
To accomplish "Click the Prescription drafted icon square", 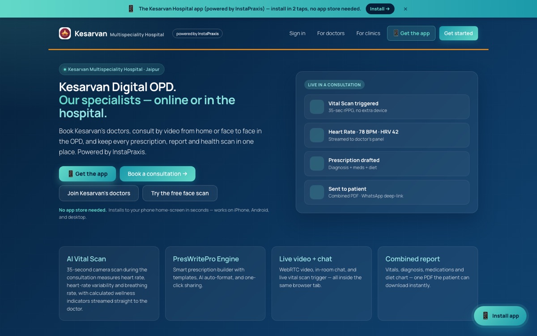I will point(317,164).
